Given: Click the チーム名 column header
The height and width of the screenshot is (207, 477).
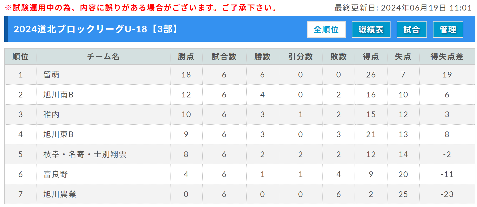Looking at the screenshot, I should point(103,57).
